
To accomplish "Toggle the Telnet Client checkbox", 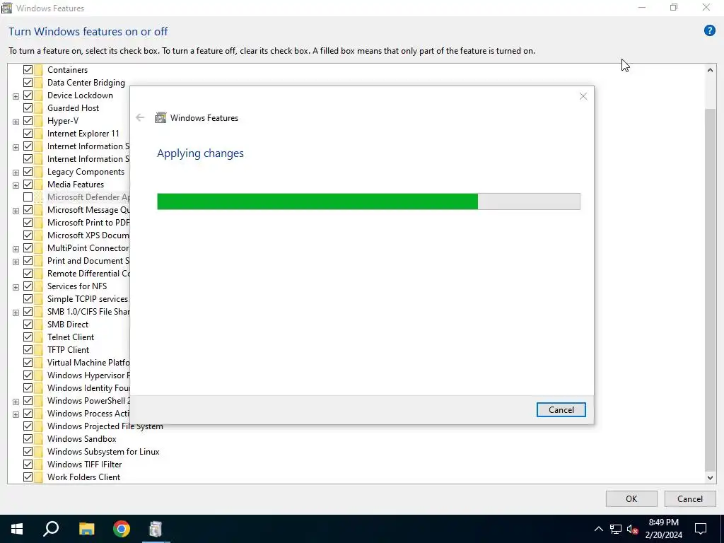I will (28, 337).
